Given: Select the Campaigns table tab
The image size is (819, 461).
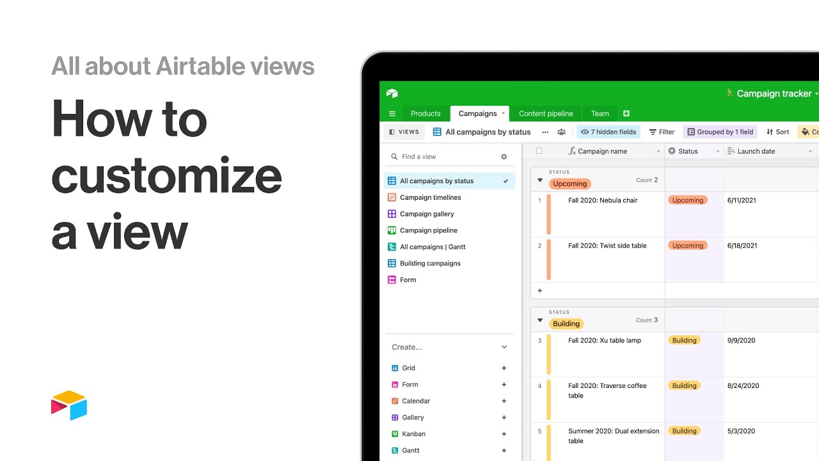Looking at the screenshot, I should pyautogui.click(x=477, y=113).
